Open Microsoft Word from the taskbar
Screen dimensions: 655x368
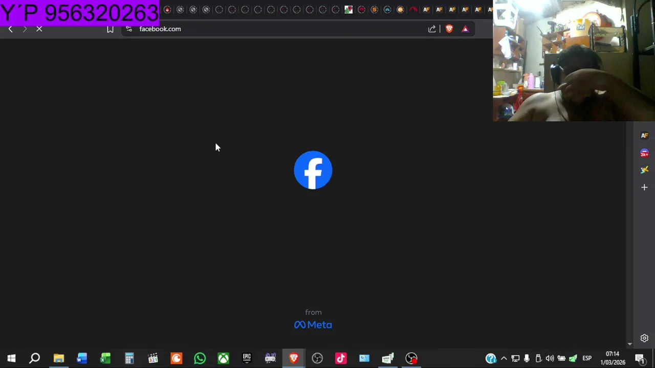82,358
